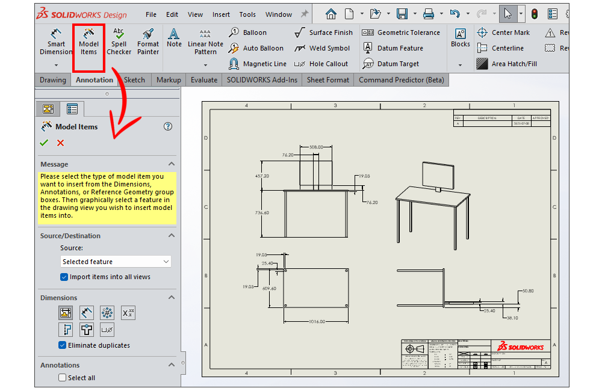Click the Rebuild traffic light icon
Screen dimensions: 602x391
click(x=534, y=14)
